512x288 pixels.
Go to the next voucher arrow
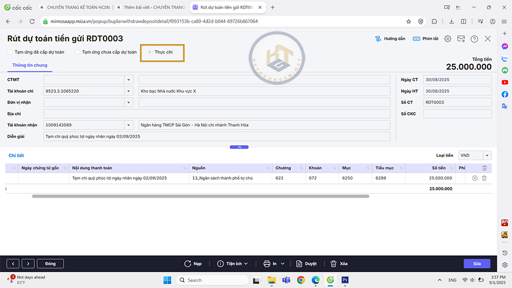pos(28,264)
